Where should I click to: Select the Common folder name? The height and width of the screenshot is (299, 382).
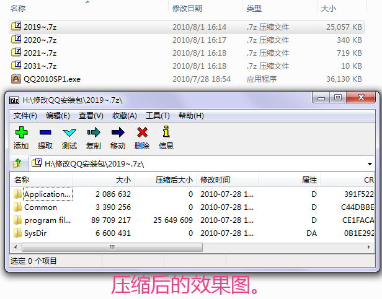point(40,207)
